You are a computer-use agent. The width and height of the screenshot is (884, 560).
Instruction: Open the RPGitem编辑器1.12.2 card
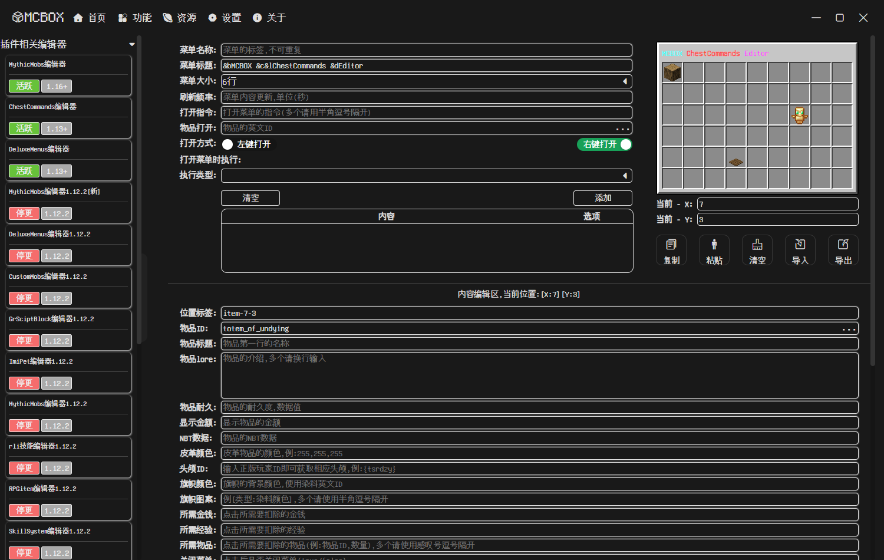coord(68,500)
